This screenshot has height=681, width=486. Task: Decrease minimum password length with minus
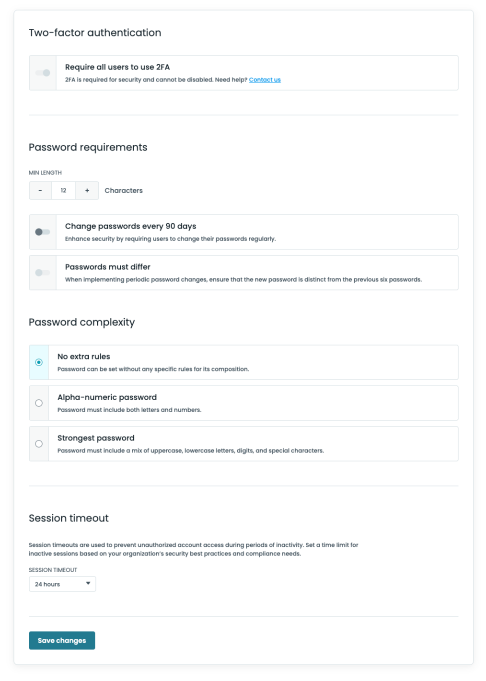pos(40,191)
